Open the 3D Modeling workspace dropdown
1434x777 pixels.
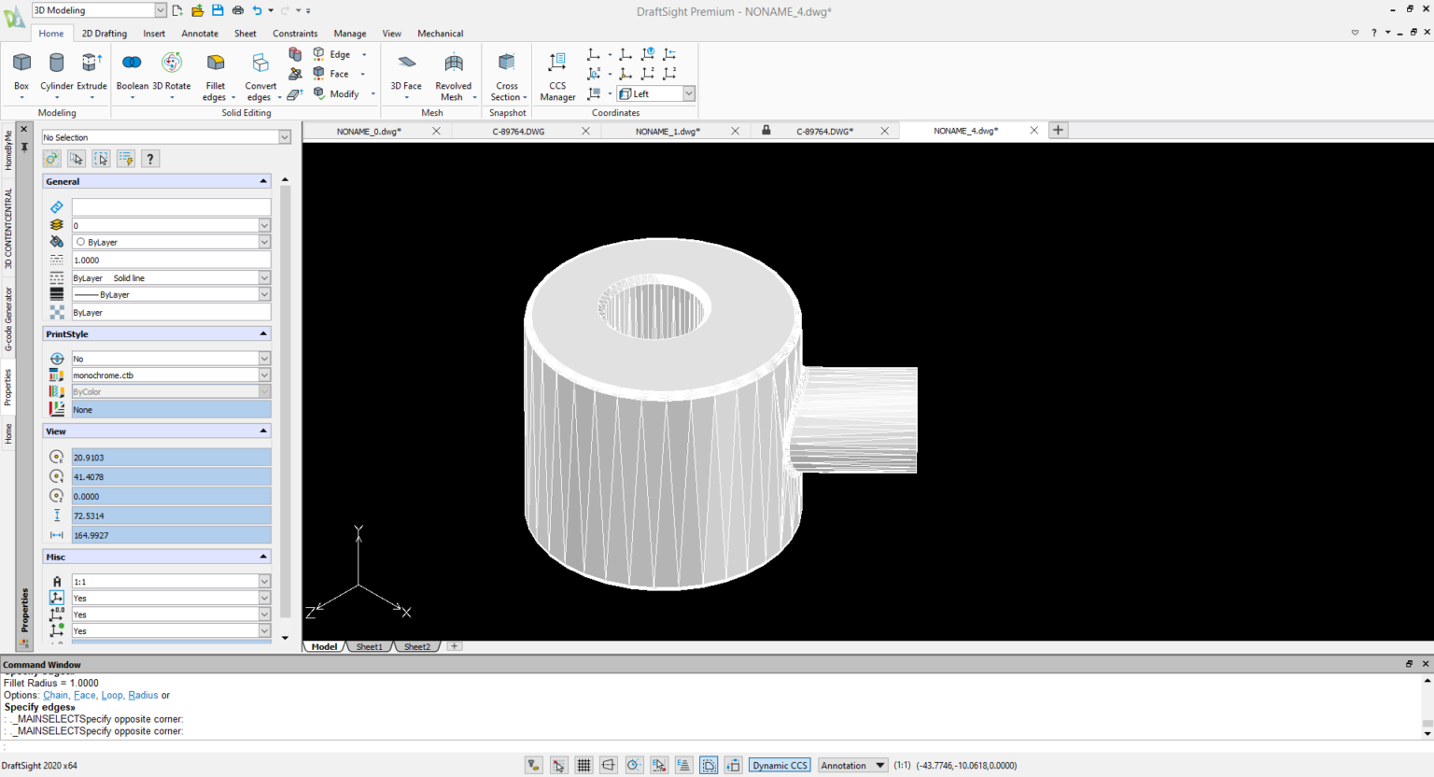(160, 10)
